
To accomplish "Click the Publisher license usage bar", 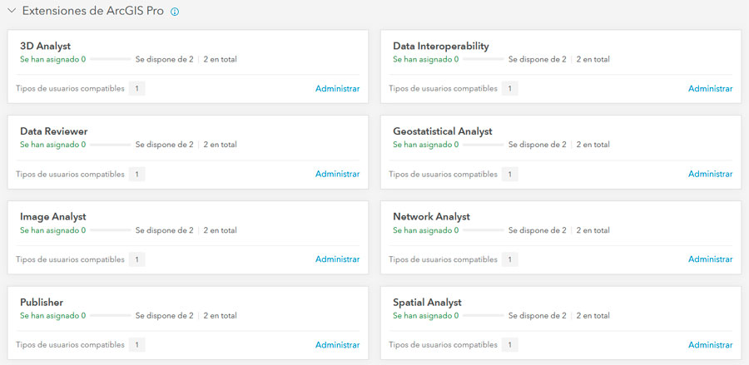I will tap(111, 315).
